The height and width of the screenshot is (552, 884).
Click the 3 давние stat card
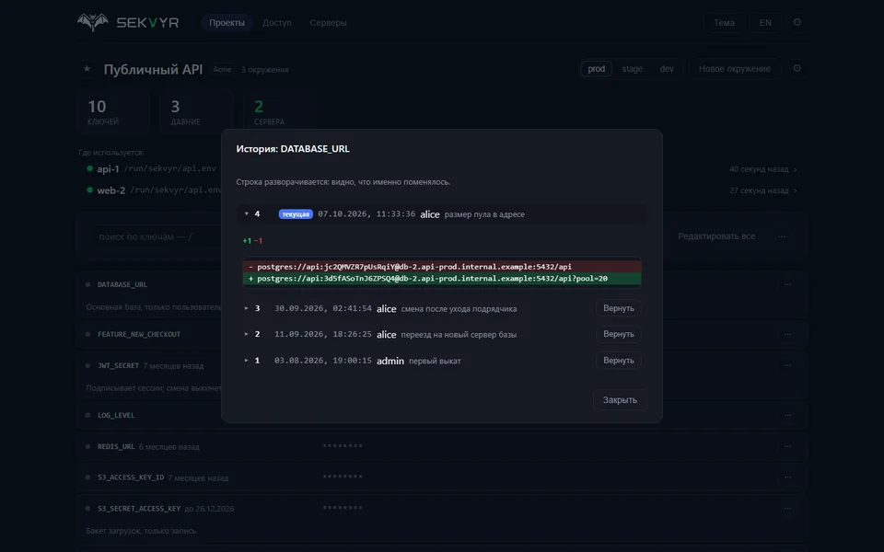[196, 112]
